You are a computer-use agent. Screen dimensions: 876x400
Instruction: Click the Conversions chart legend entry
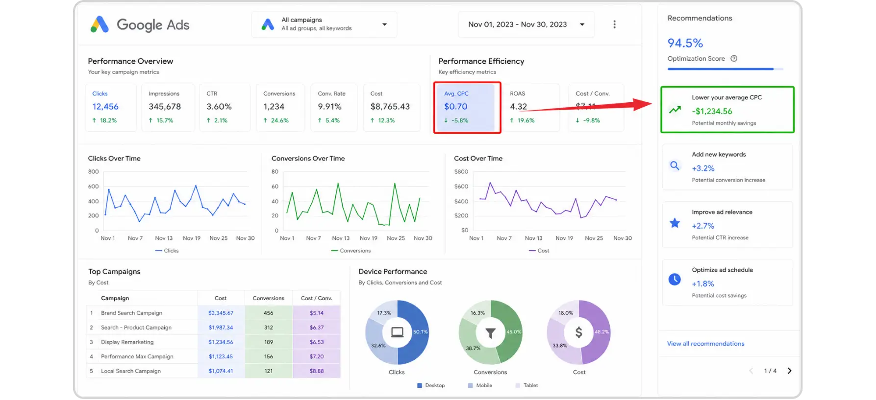(351, 251)
